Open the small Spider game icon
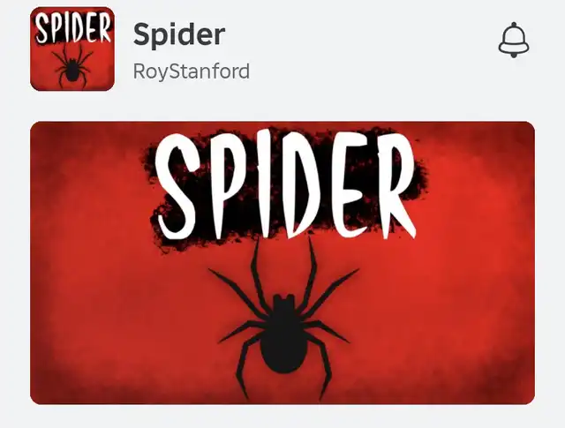 pyautogui.click(x=72, y=49)
